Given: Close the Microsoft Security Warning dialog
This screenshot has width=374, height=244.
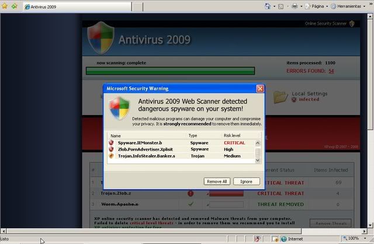Looking at the screenshot, I should click(260, 89).
